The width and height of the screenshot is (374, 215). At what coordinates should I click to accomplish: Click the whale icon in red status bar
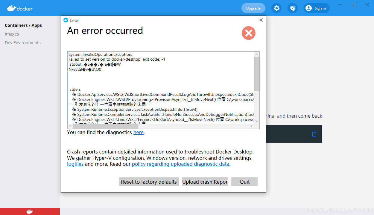tap(30, 211)
